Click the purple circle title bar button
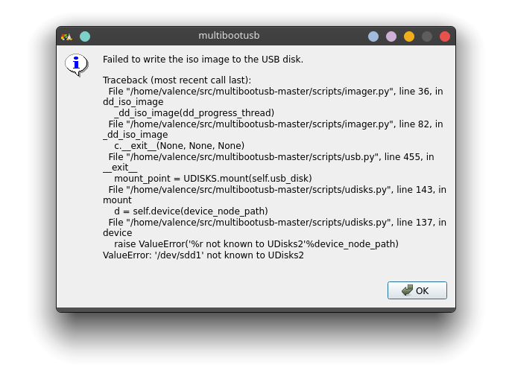 [391, 36]
